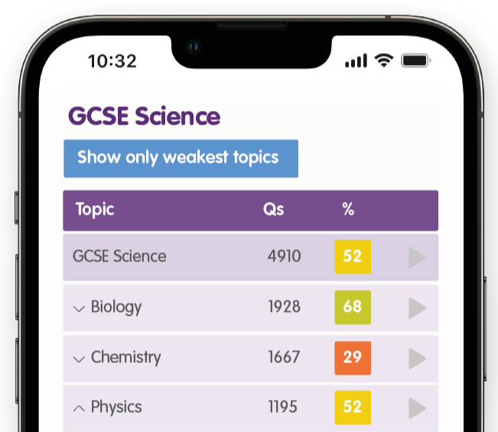This screenshot has width=498, height=432.
Task: Click the Topic column header
Action: click(x=95, y=210)
